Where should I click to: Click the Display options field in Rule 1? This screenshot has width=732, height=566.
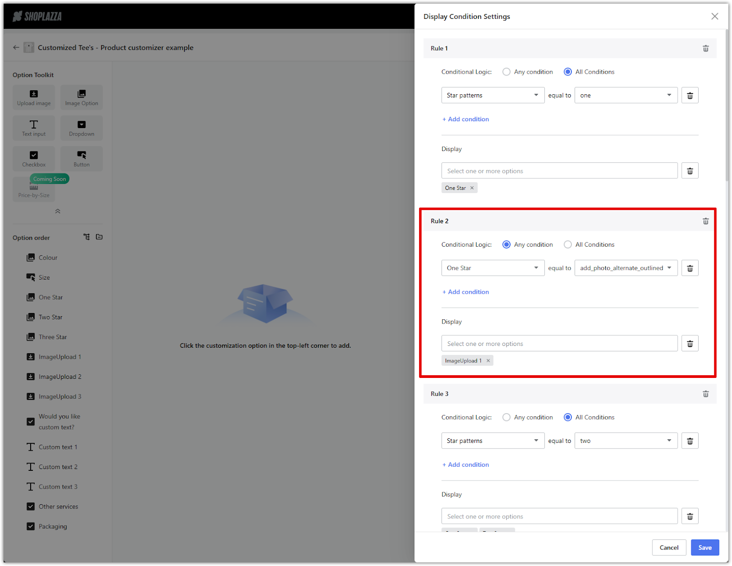560,171
